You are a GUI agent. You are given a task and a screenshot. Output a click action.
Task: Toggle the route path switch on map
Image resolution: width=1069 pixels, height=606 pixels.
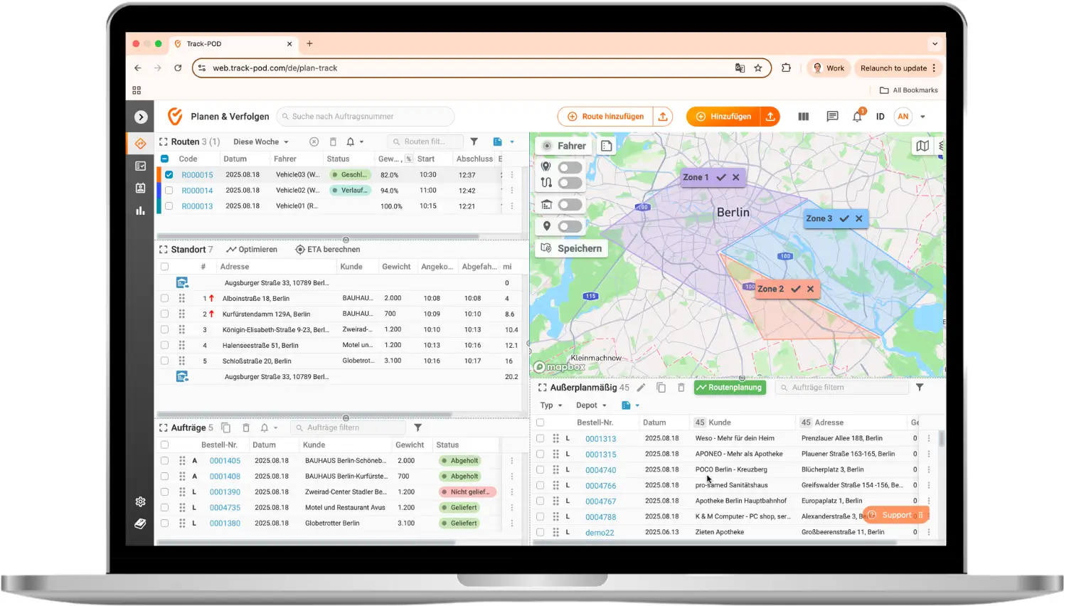click(570, 183)
